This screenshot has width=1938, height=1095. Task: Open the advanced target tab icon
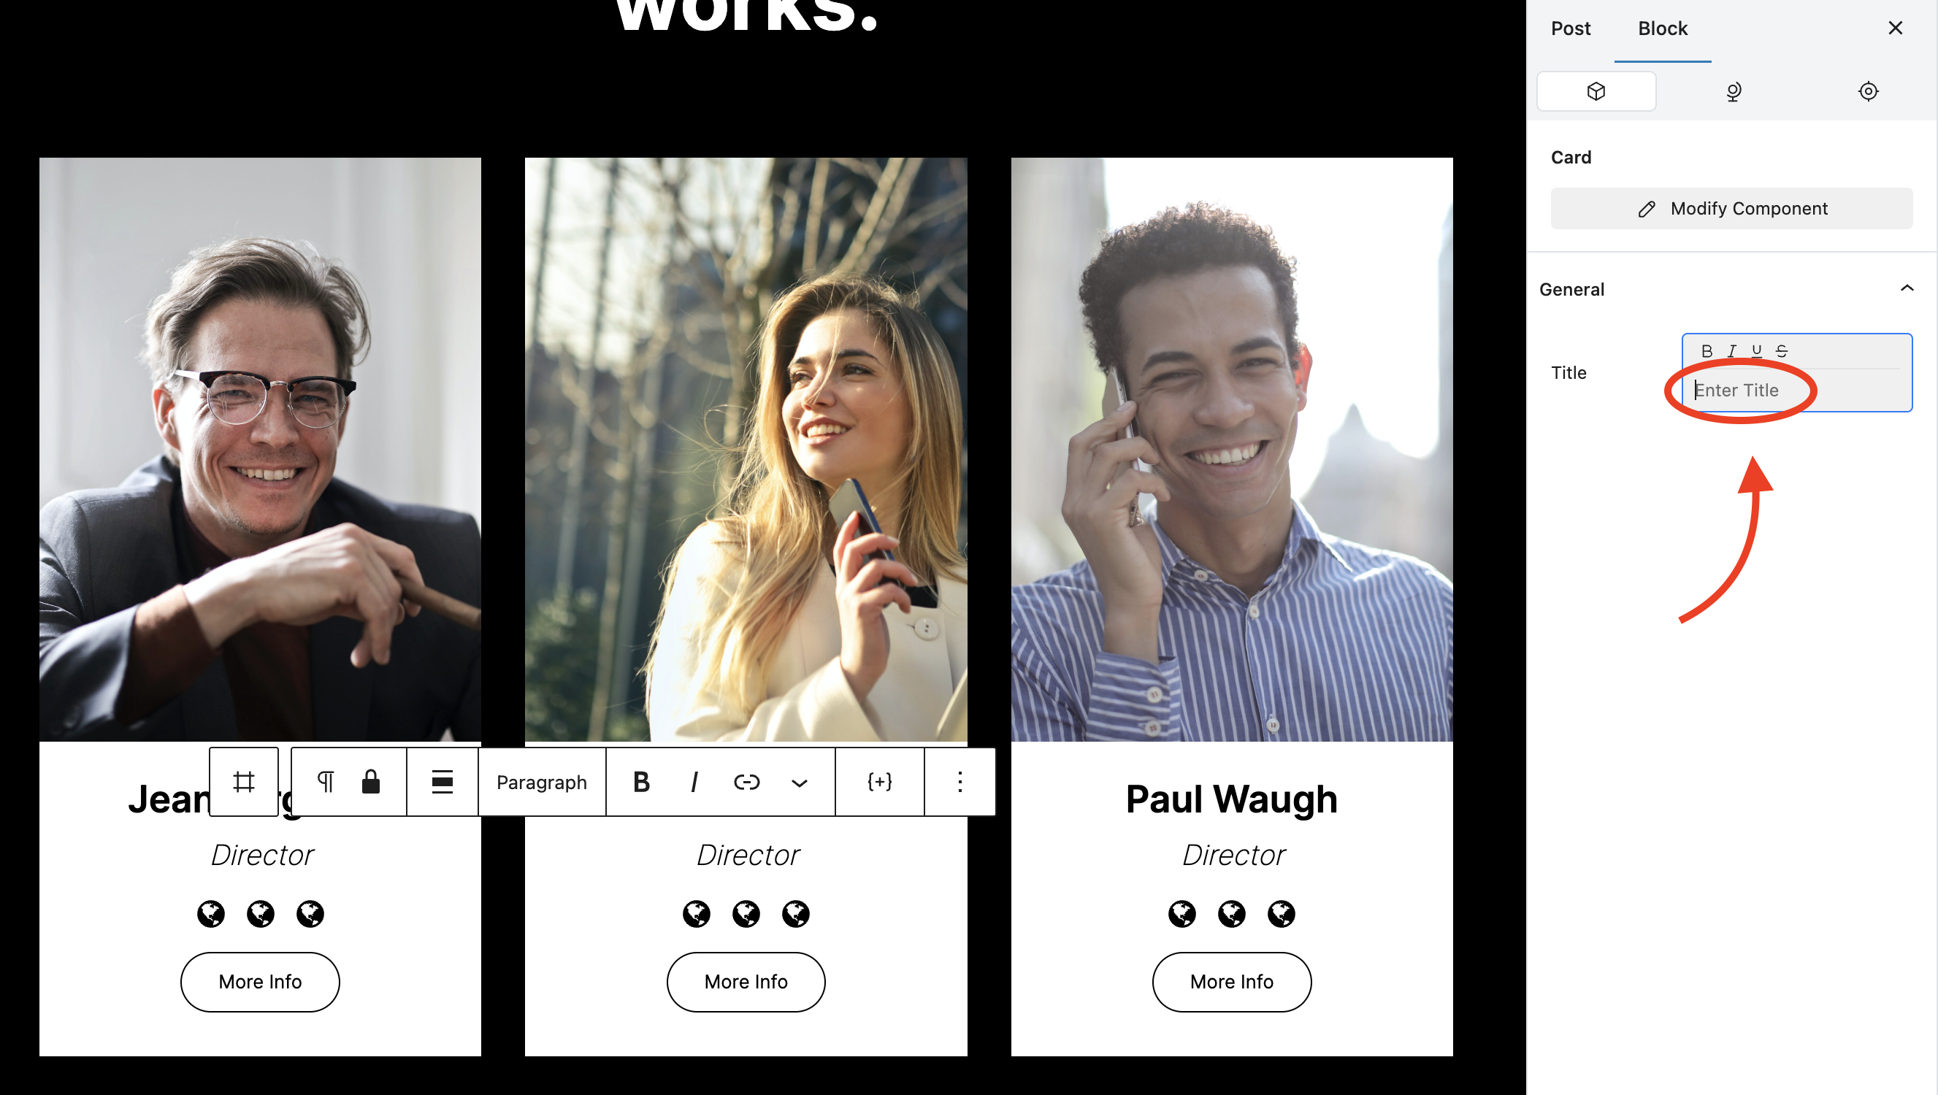click(x=1868, y=92)
